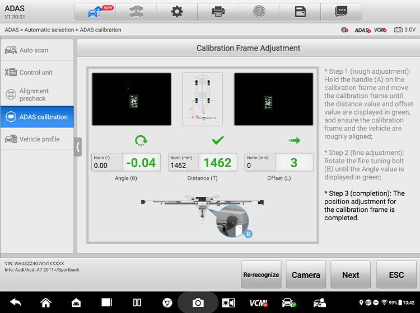Viewport: 420px width, 313px height.
Task: Open Vehicle profile in the sidebar
Action: coord(37,139)
